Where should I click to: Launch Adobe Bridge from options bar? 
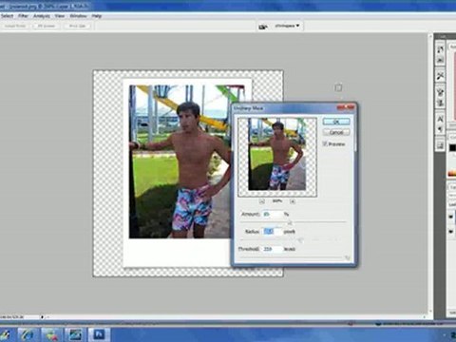tap(263, 27)
